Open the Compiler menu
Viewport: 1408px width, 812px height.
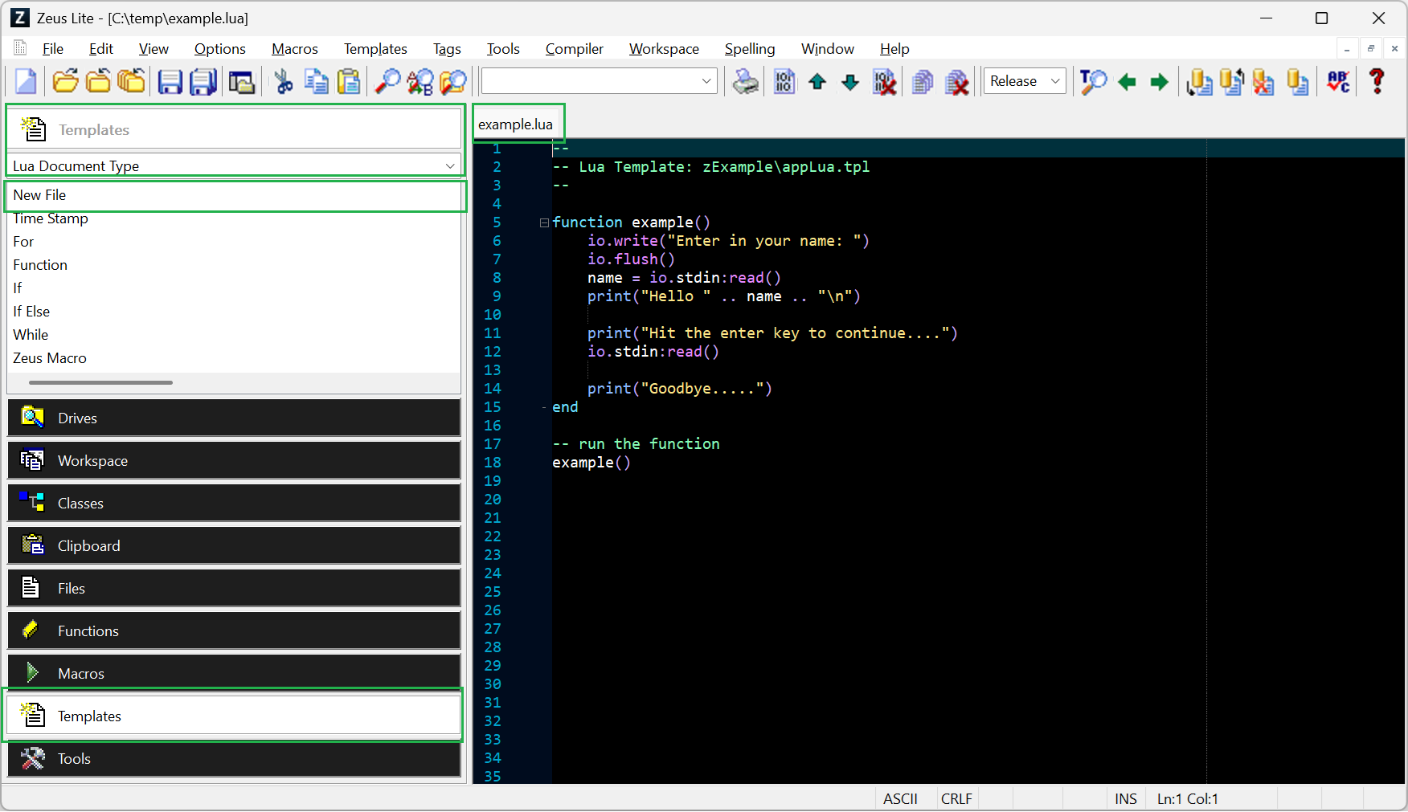[574, 49]
